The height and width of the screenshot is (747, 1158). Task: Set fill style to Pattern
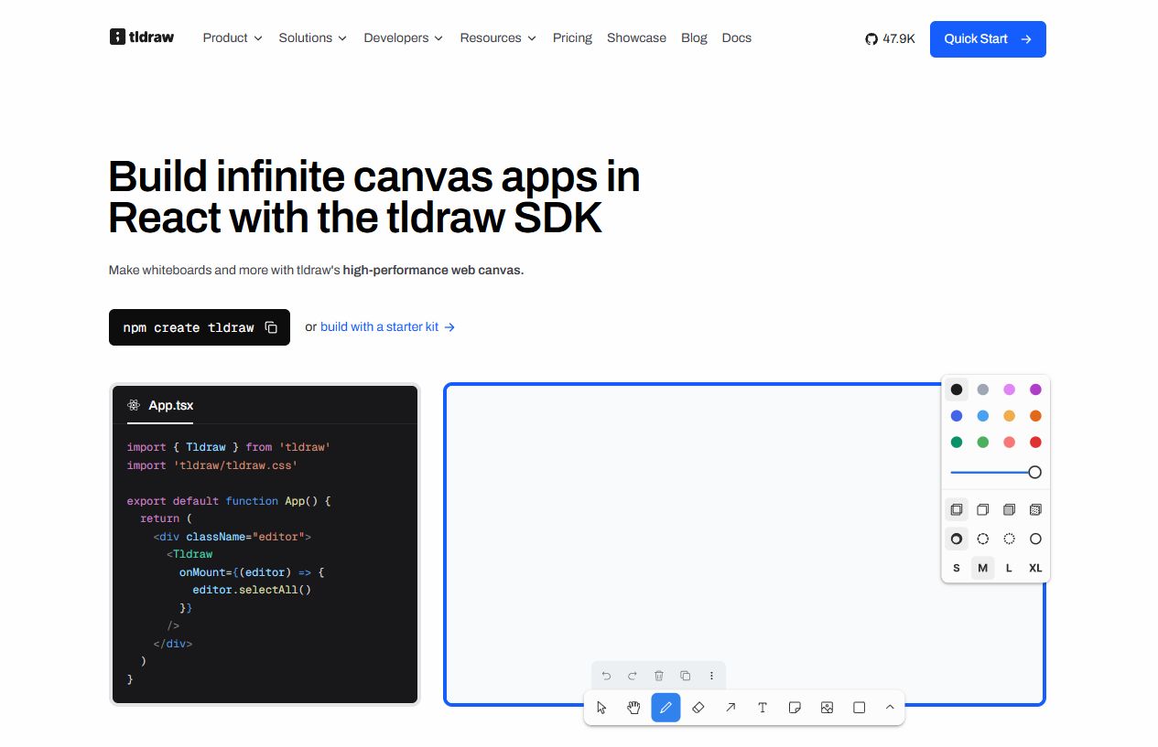tap(1035, 509)
